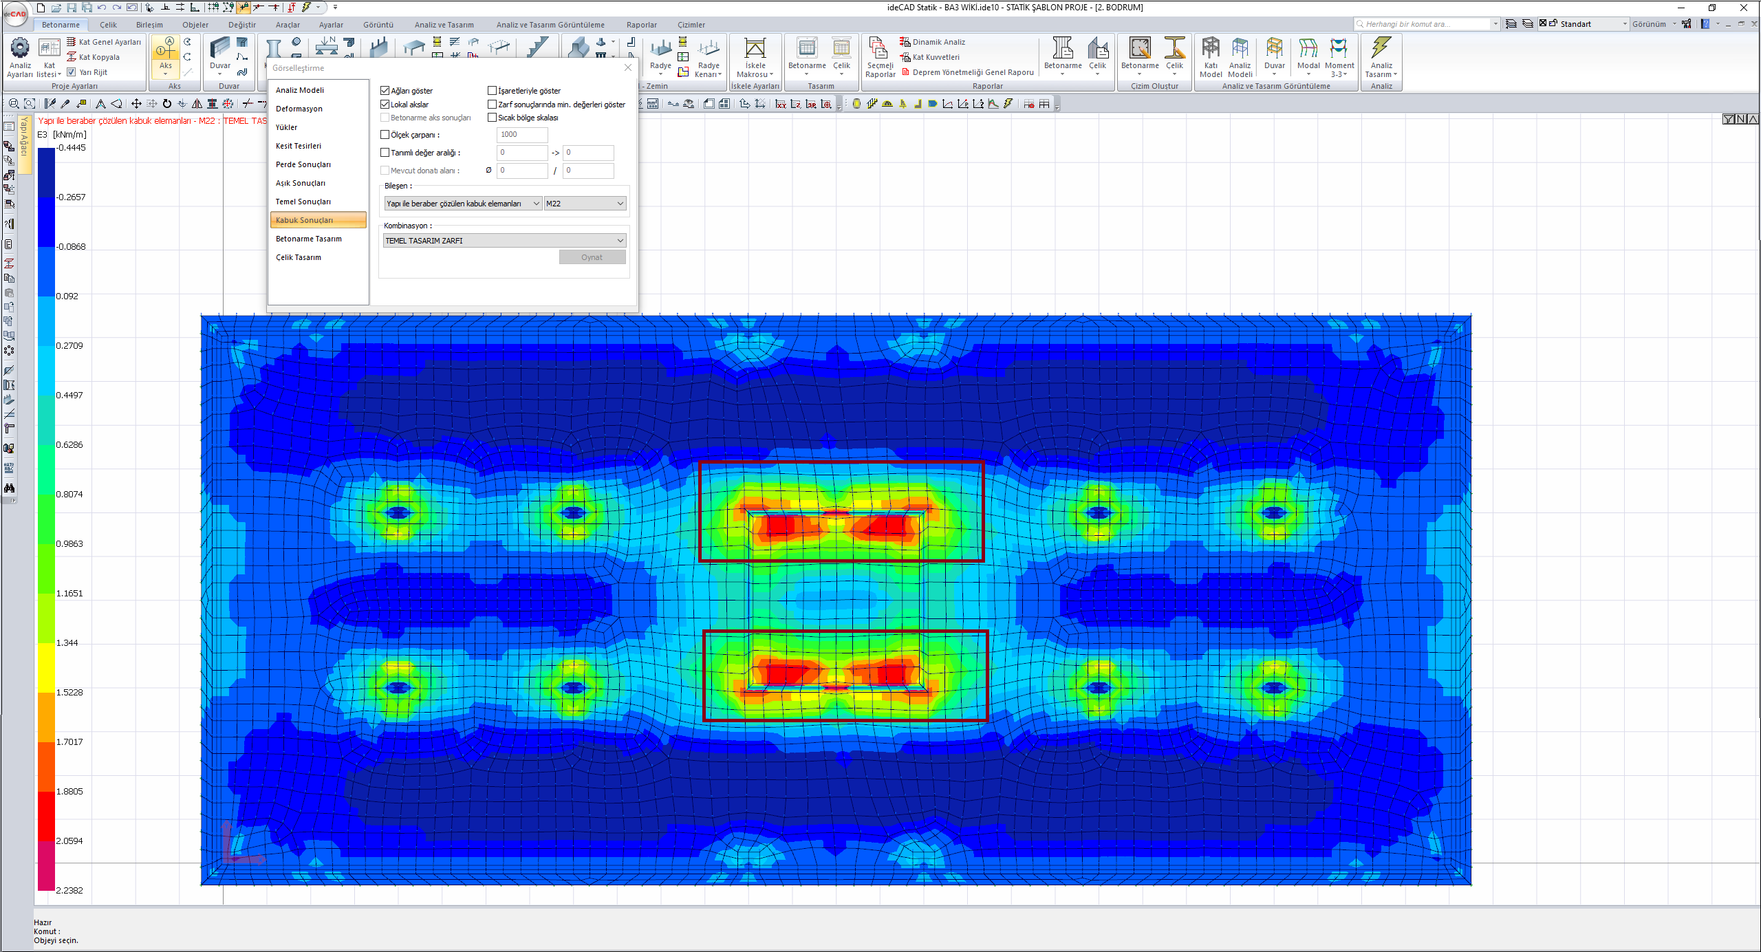Select Temel Sonuçları in the list

coord(303,202)
